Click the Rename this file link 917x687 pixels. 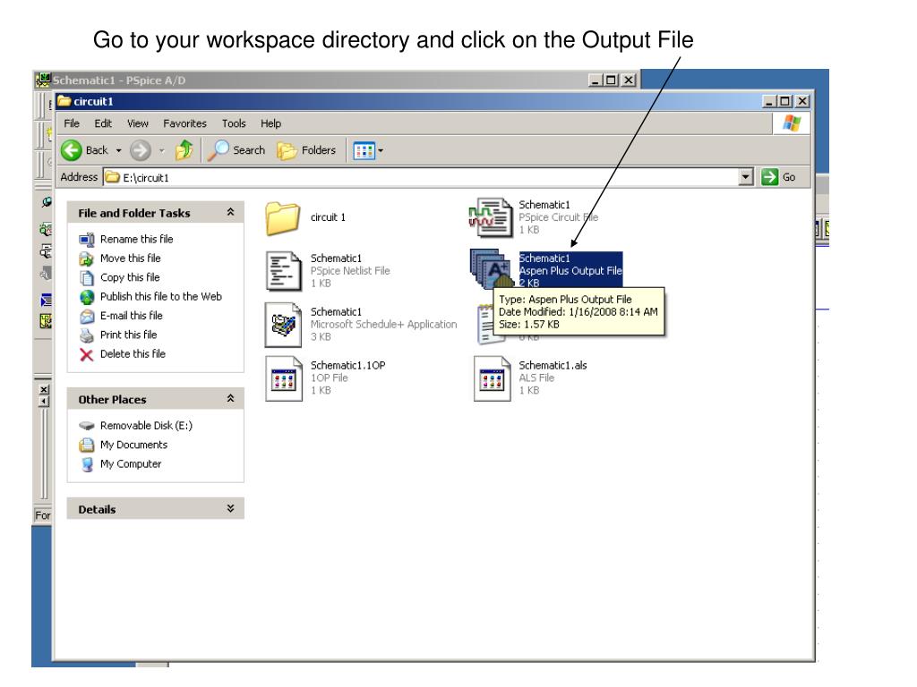(x=136, y=240)
